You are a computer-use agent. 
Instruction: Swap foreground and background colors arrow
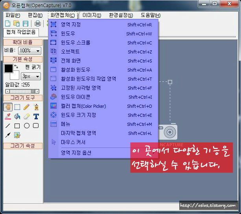pos(16,66)
